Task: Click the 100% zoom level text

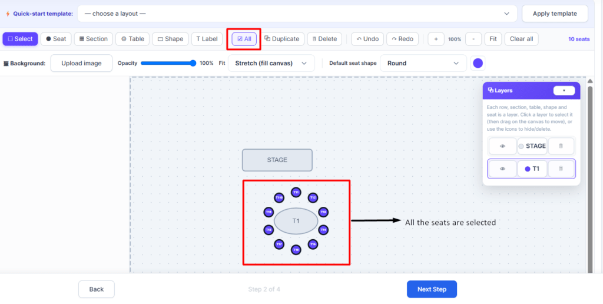Action: [x=455, y=39]
